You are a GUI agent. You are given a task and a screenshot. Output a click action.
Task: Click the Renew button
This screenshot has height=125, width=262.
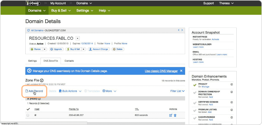[36, 49]
